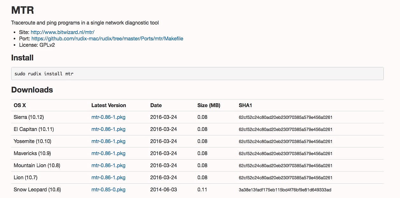
Task: Click the 2014-06-03 date cell
Action: 163,189
